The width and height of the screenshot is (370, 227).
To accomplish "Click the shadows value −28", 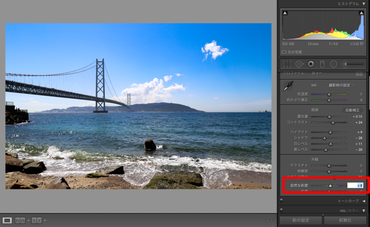I will point(359,138).
